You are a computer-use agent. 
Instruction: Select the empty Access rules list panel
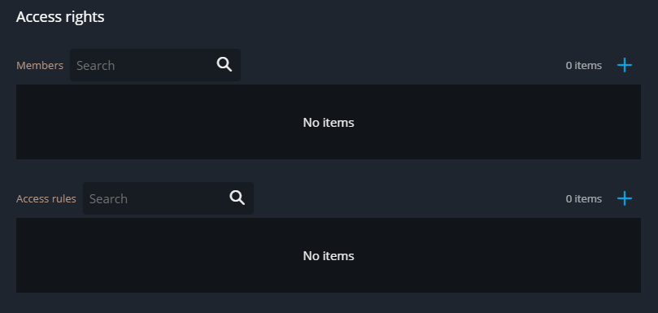[x=329, y=255]
